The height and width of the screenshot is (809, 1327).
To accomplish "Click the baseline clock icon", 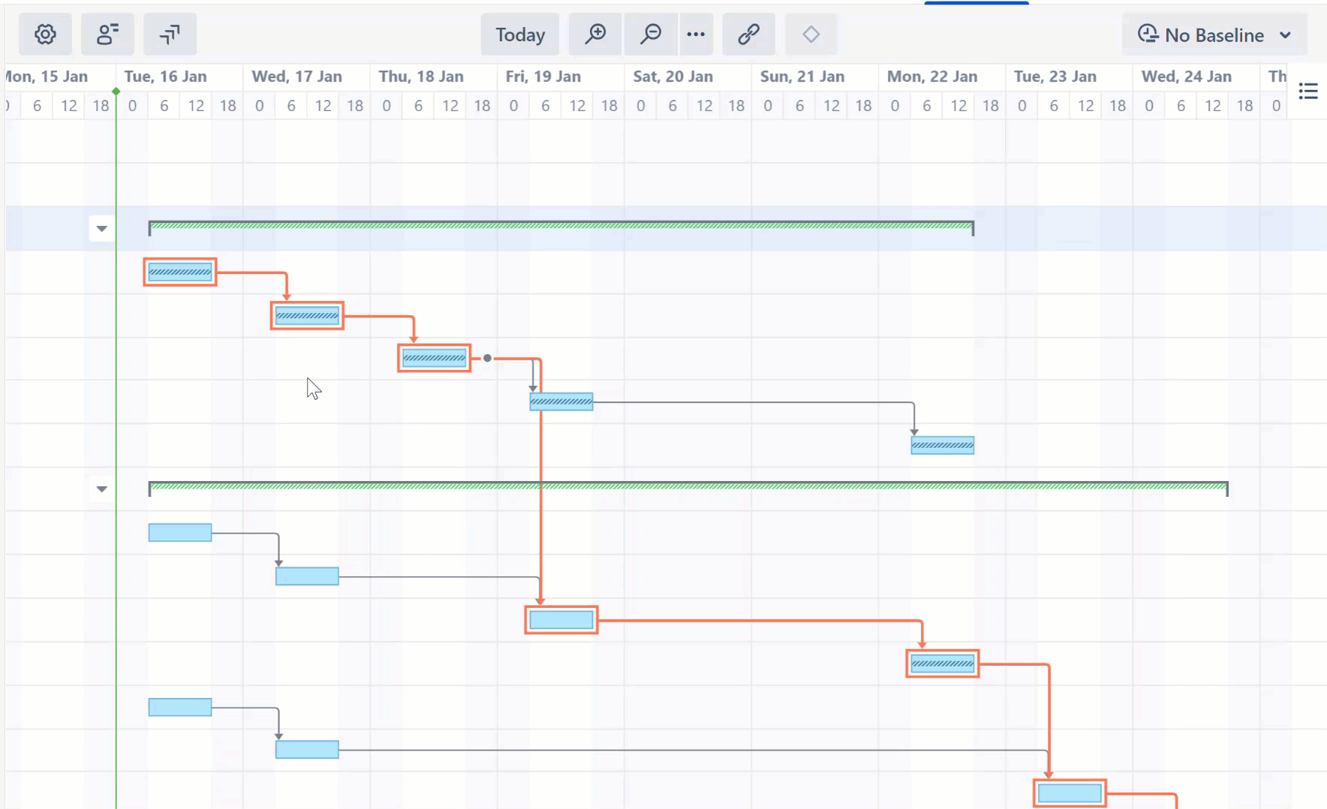I will click(1147, 34).
